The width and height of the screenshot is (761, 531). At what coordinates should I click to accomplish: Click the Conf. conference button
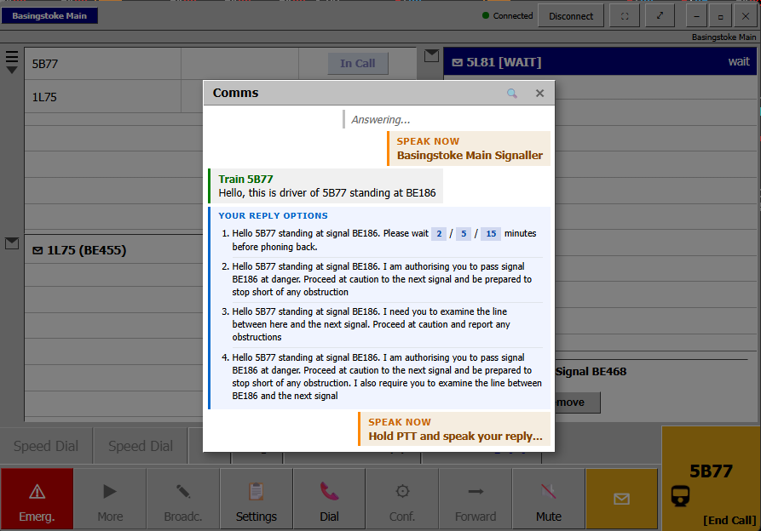point(402,499)
